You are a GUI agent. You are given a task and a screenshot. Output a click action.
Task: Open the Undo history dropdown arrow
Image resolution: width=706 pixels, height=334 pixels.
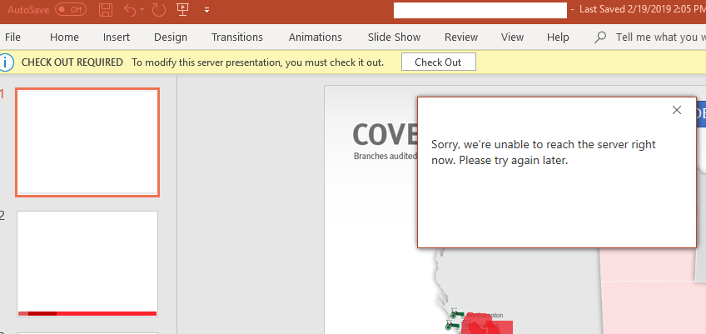coord(142,9)
